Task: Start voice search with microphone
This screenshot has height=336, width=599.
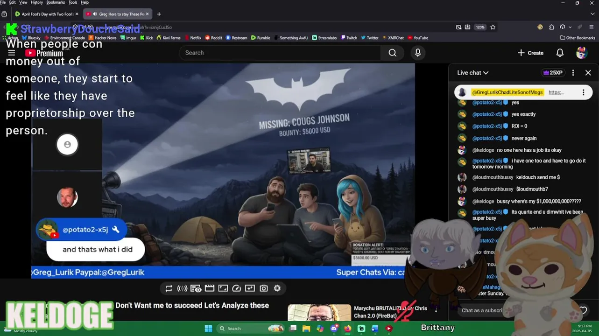Action: 418,53
